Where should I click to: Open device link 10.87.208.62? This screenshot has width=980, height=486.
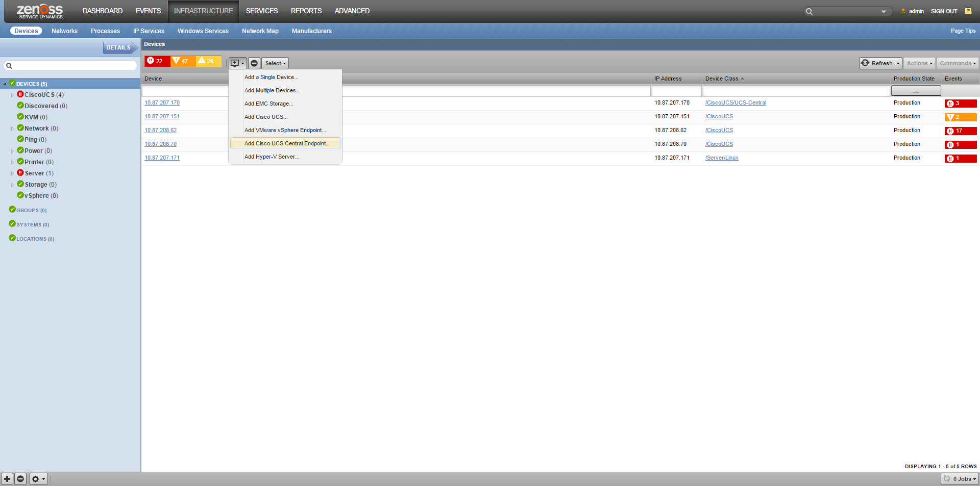click(161, 130)
